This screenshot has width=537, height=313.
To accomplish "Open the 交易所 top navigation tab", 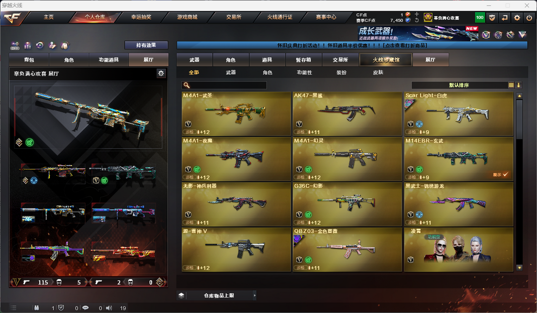I will (x=234, y=17).
